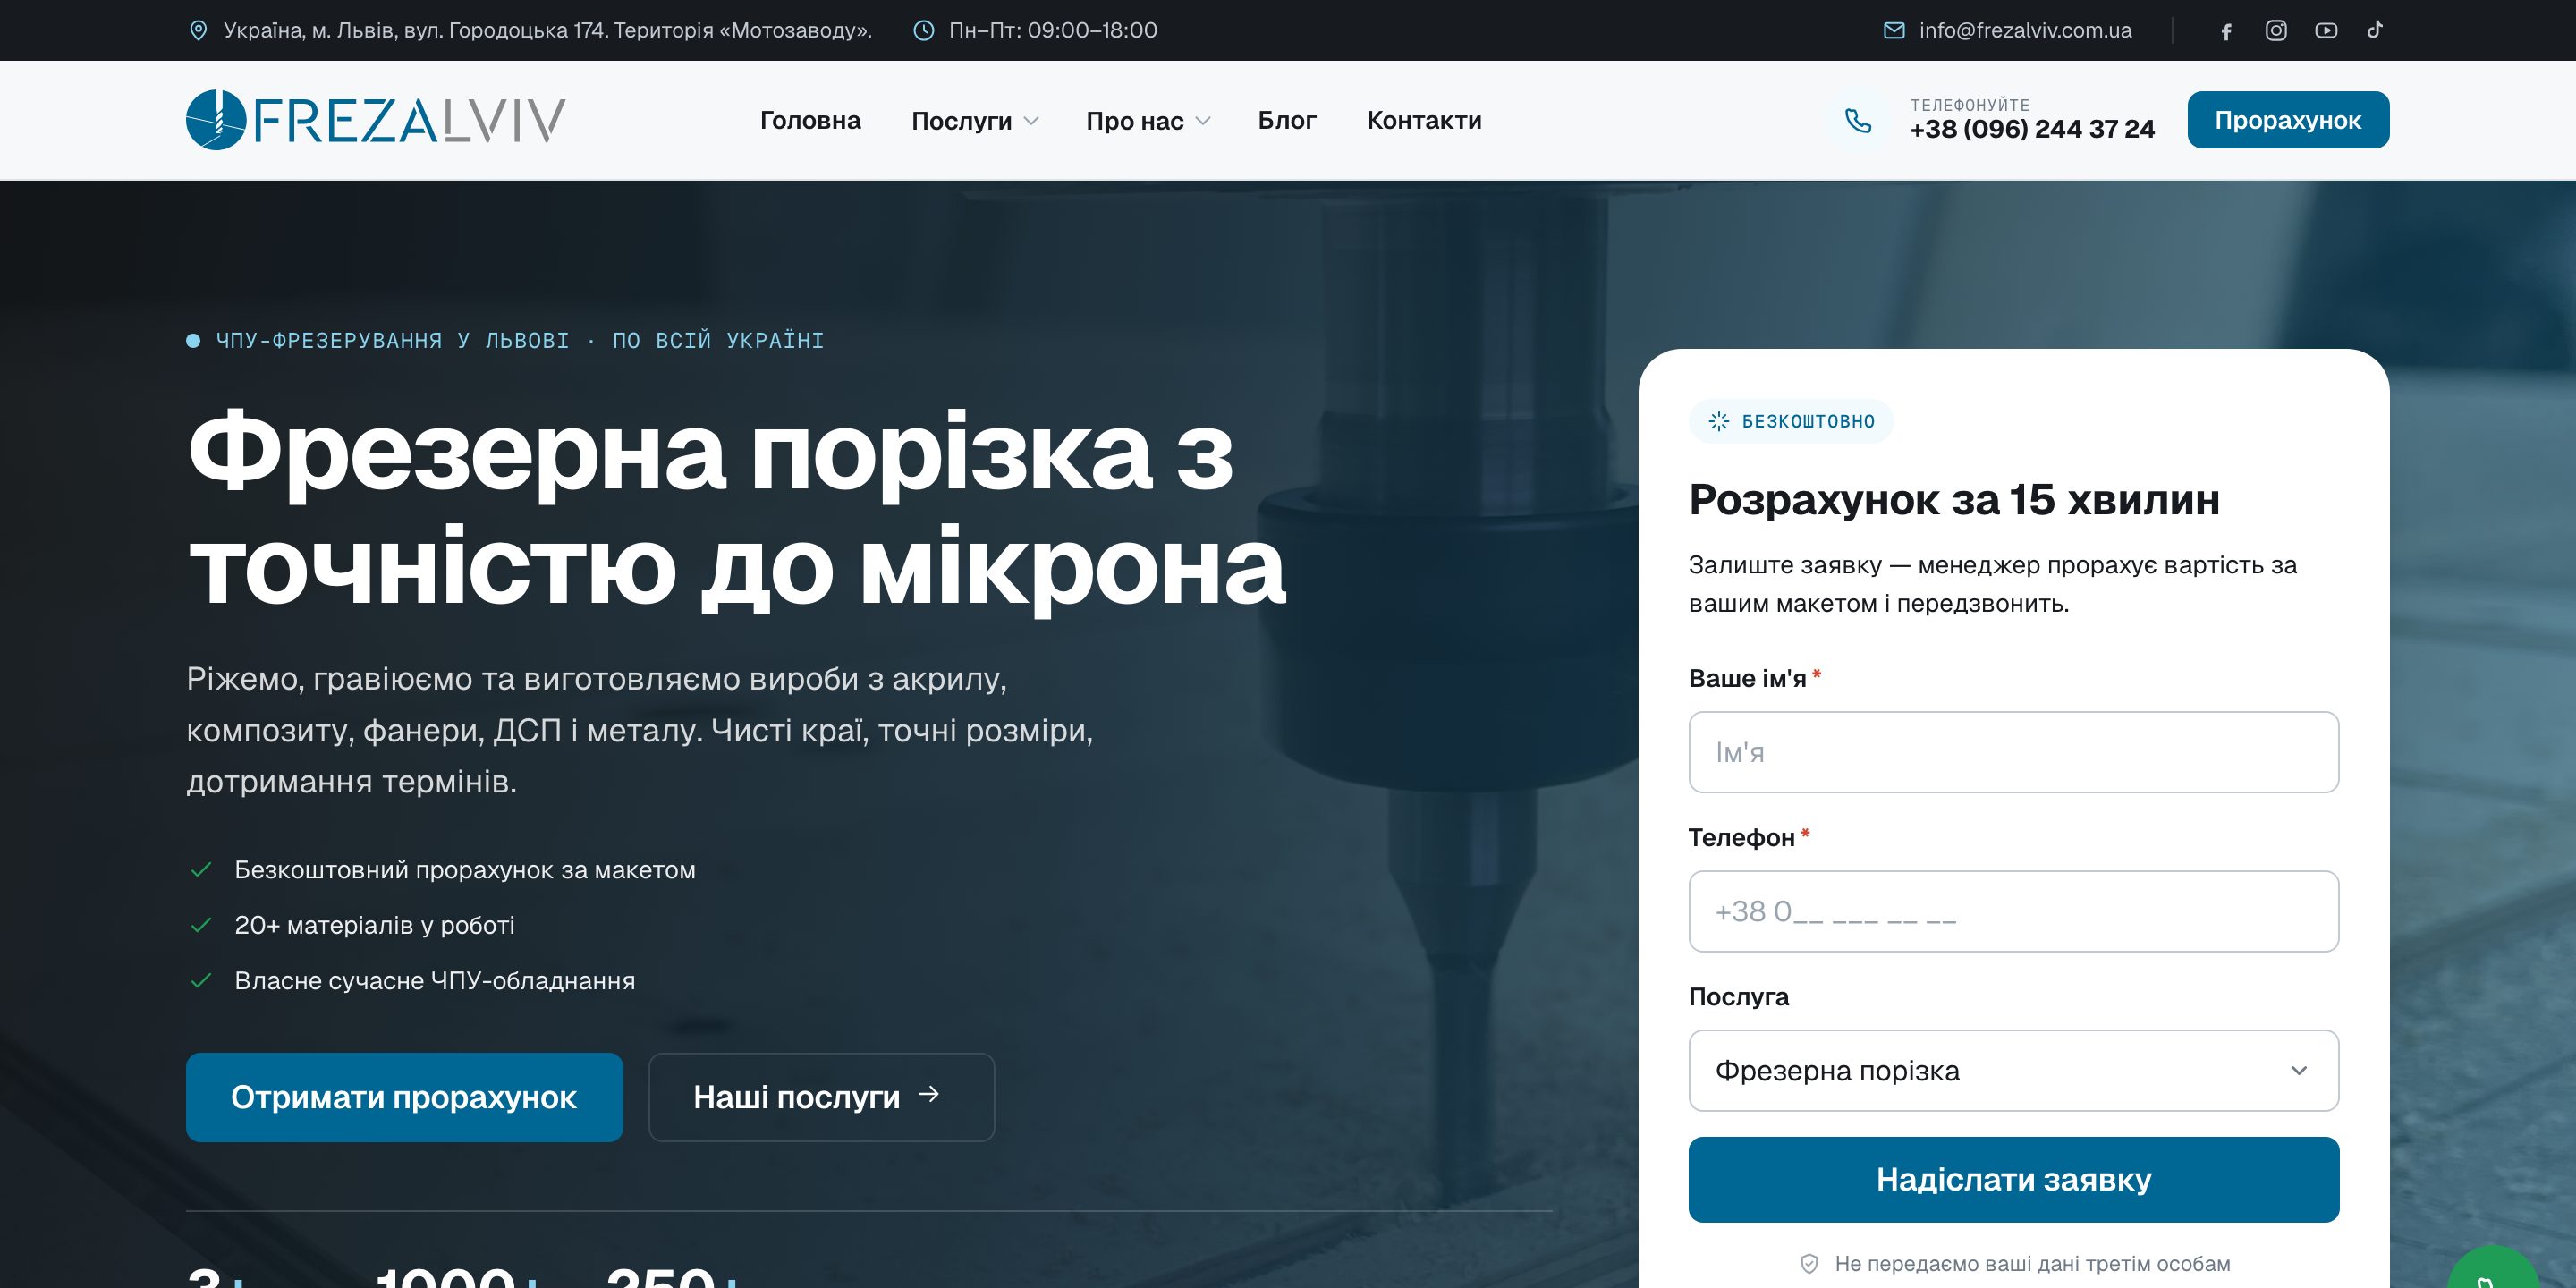Click the address Україна, м. Львів text
2576x1288 pixels.
(548, 31)
